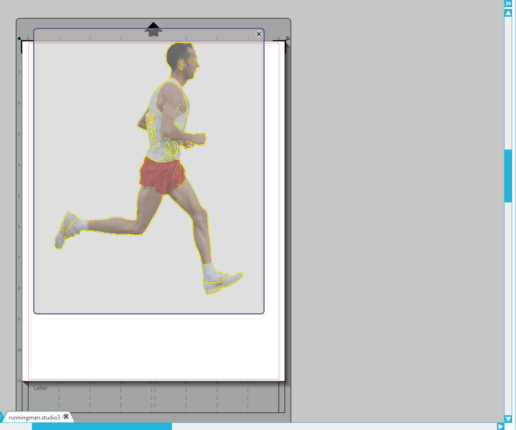Click the down scroll arrow at bottom right
Screen dimensions: 516x430
pos(508,419)
